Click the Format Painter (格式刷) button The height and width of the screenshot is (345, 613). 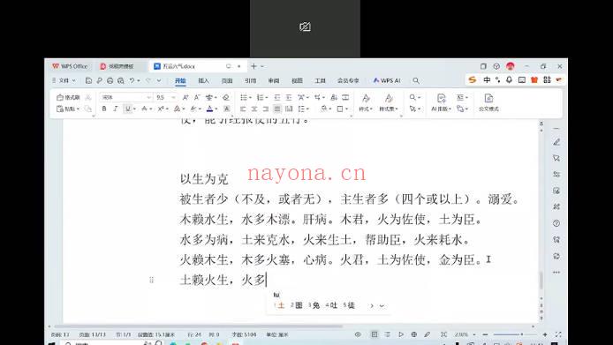coord(68,97)
